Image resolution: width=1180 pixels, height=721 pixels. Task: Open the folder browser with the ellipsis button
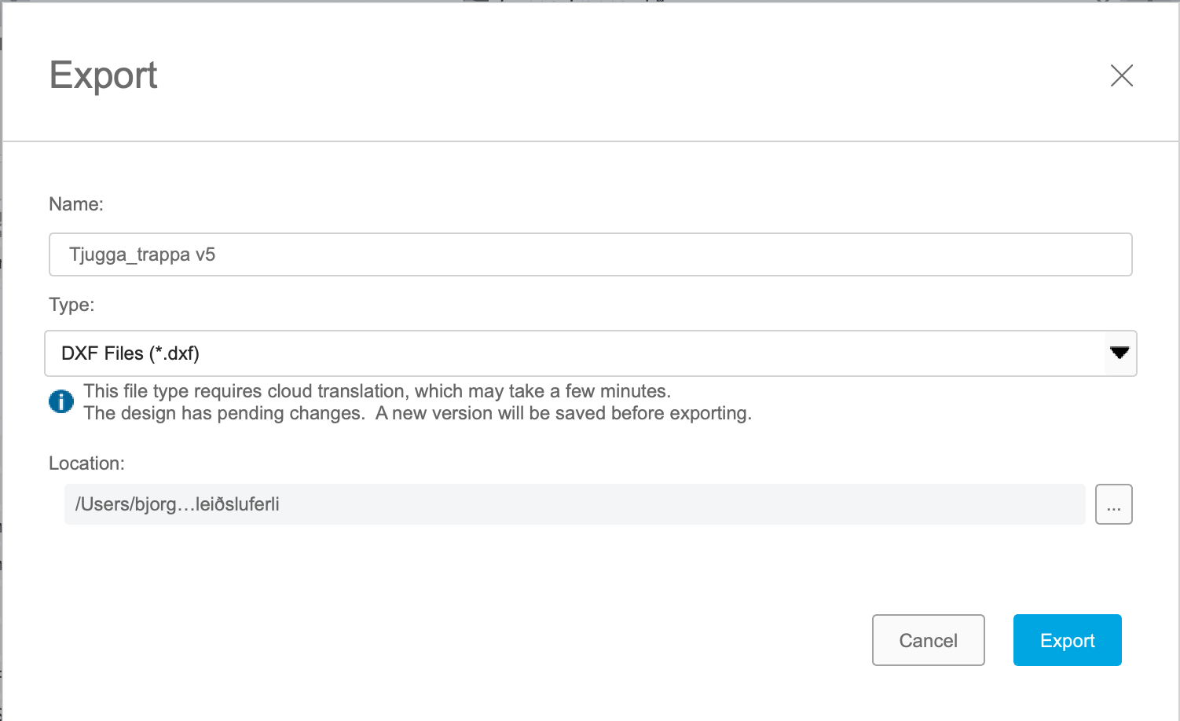click(x=1113, y=504)
